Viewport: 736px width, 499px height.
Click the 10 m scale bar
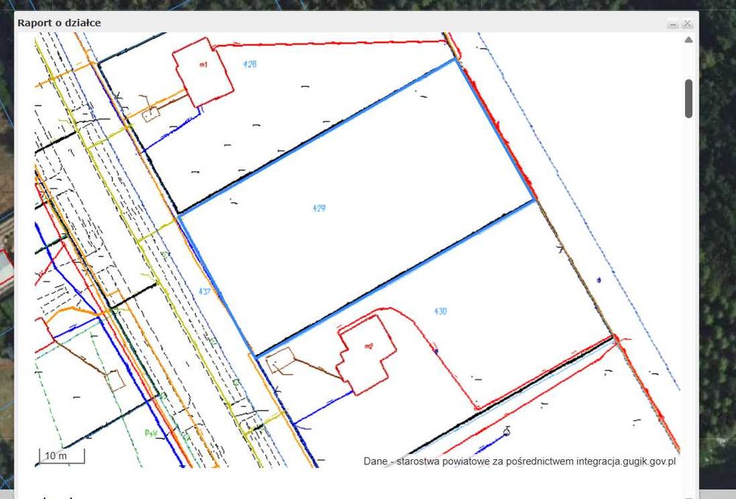[62, 456]
